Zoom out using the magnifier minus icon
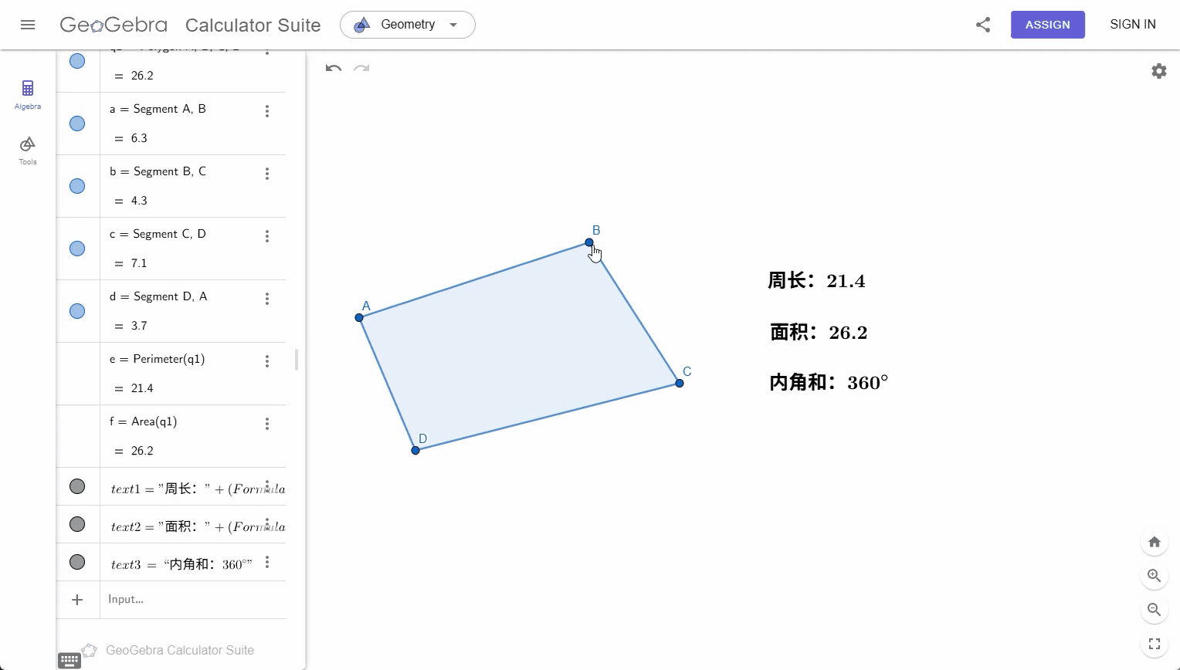 (x=1154, y=610)
